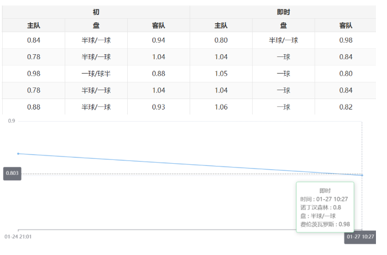Click the 即时 column group header
This screenshot has height=255, width=387.
[283, 12]
